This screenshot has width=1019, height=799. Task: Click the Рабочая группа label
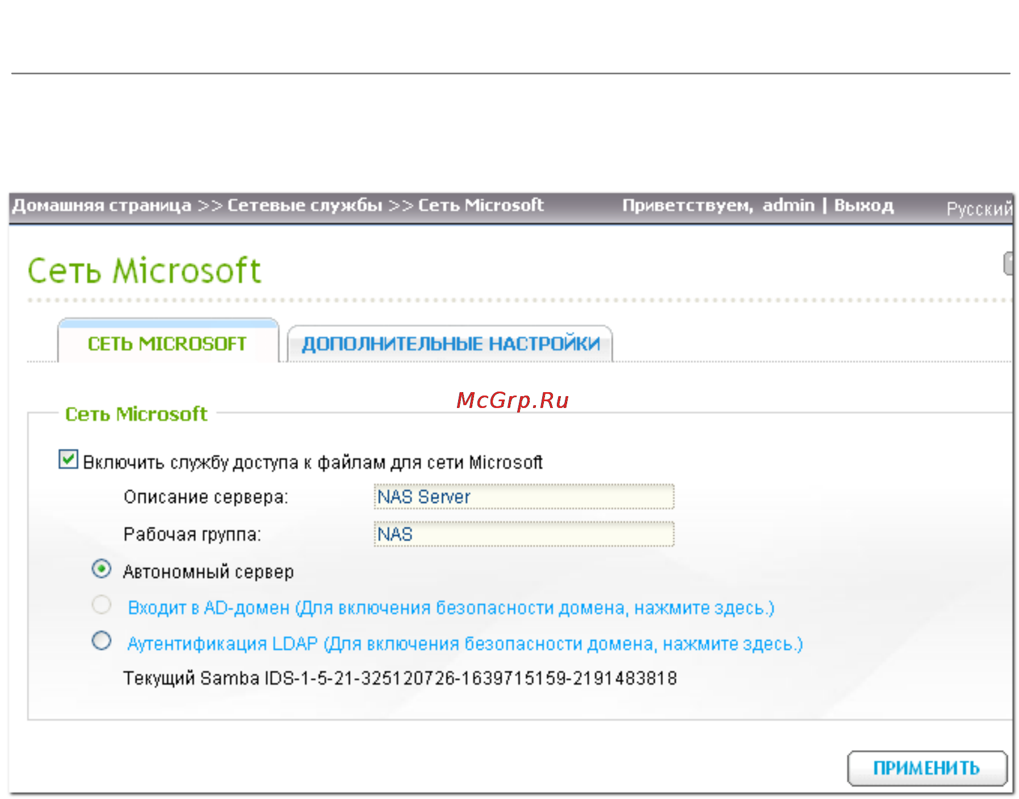pyautogui.click(x=192, y=535)
